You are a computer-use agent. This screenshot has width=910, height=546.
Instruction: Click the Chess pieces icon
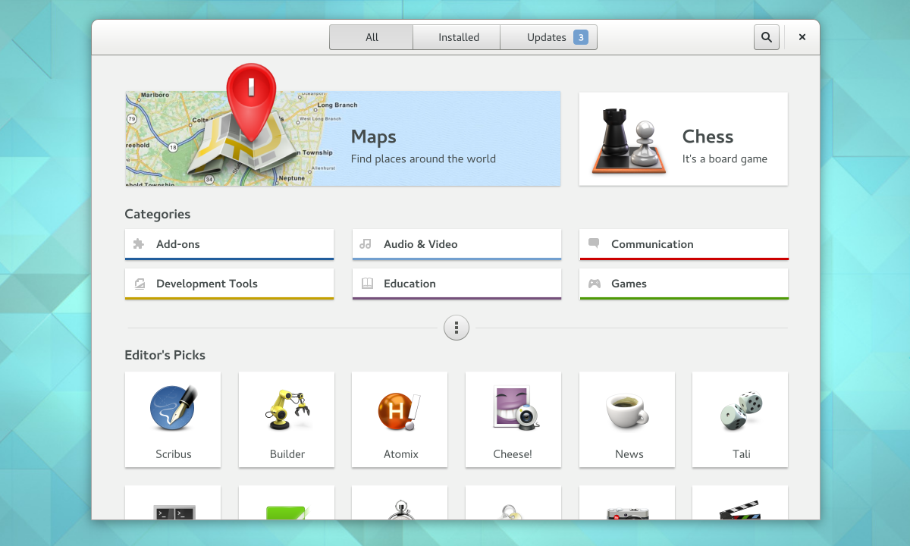(629, 141)
